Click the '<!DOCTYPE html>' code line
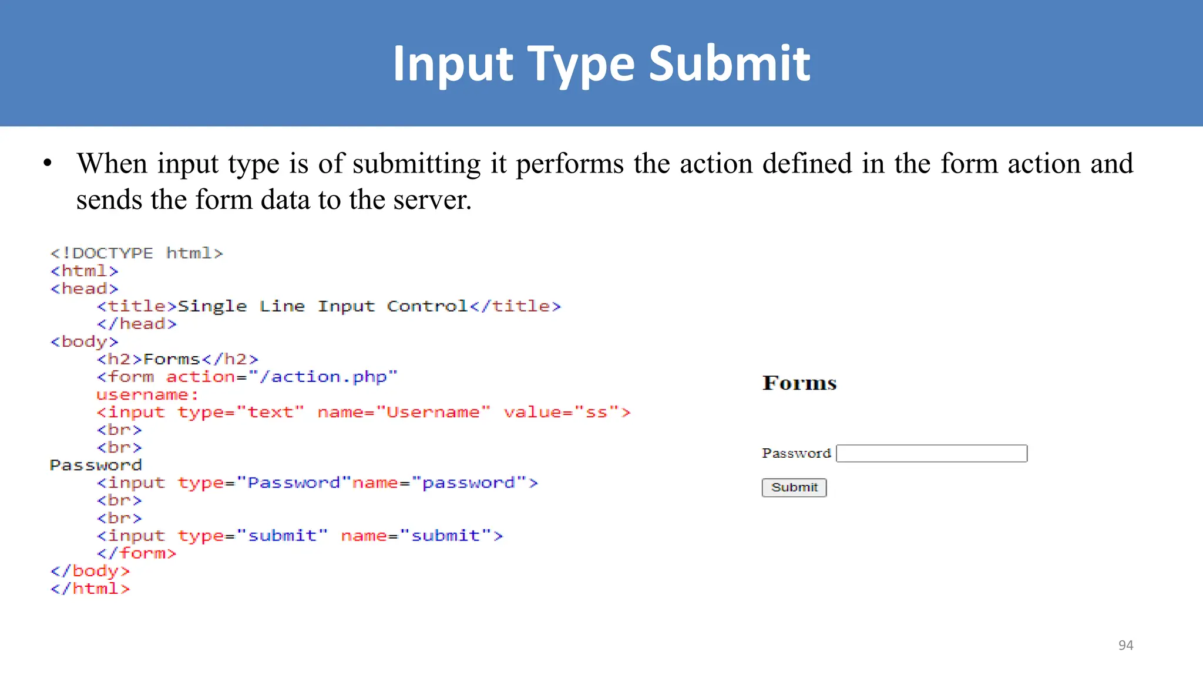This screenshot has width=1203, height=676. (x=137, y=253)
